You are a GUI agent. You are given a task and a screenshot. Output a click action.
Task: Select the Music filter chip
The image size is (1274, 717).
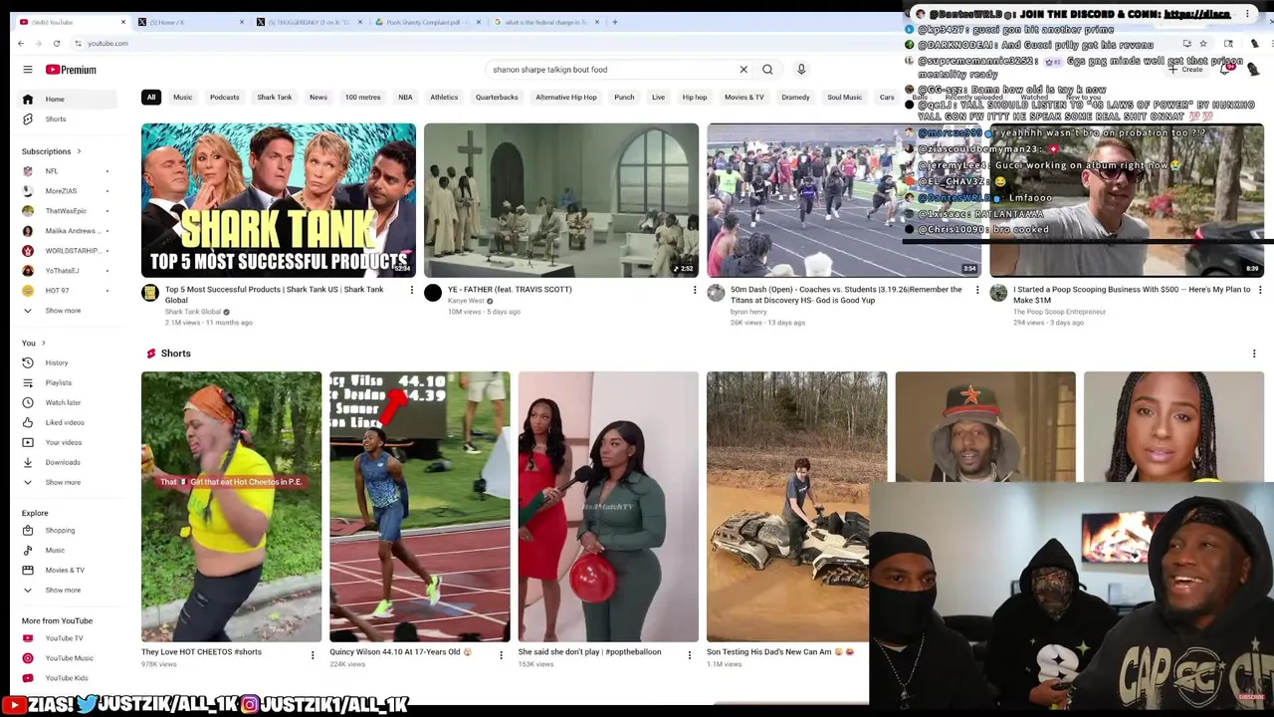click(182, 97)
